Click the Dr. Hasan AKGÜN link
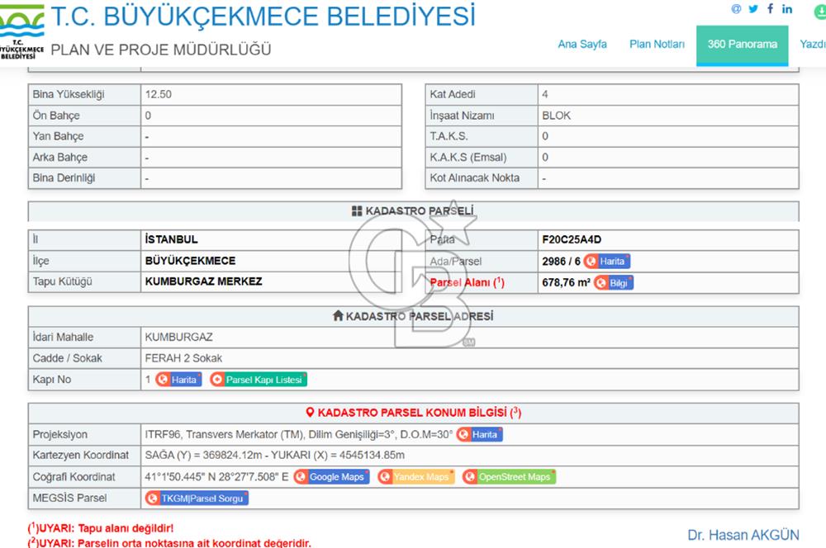 743,535
